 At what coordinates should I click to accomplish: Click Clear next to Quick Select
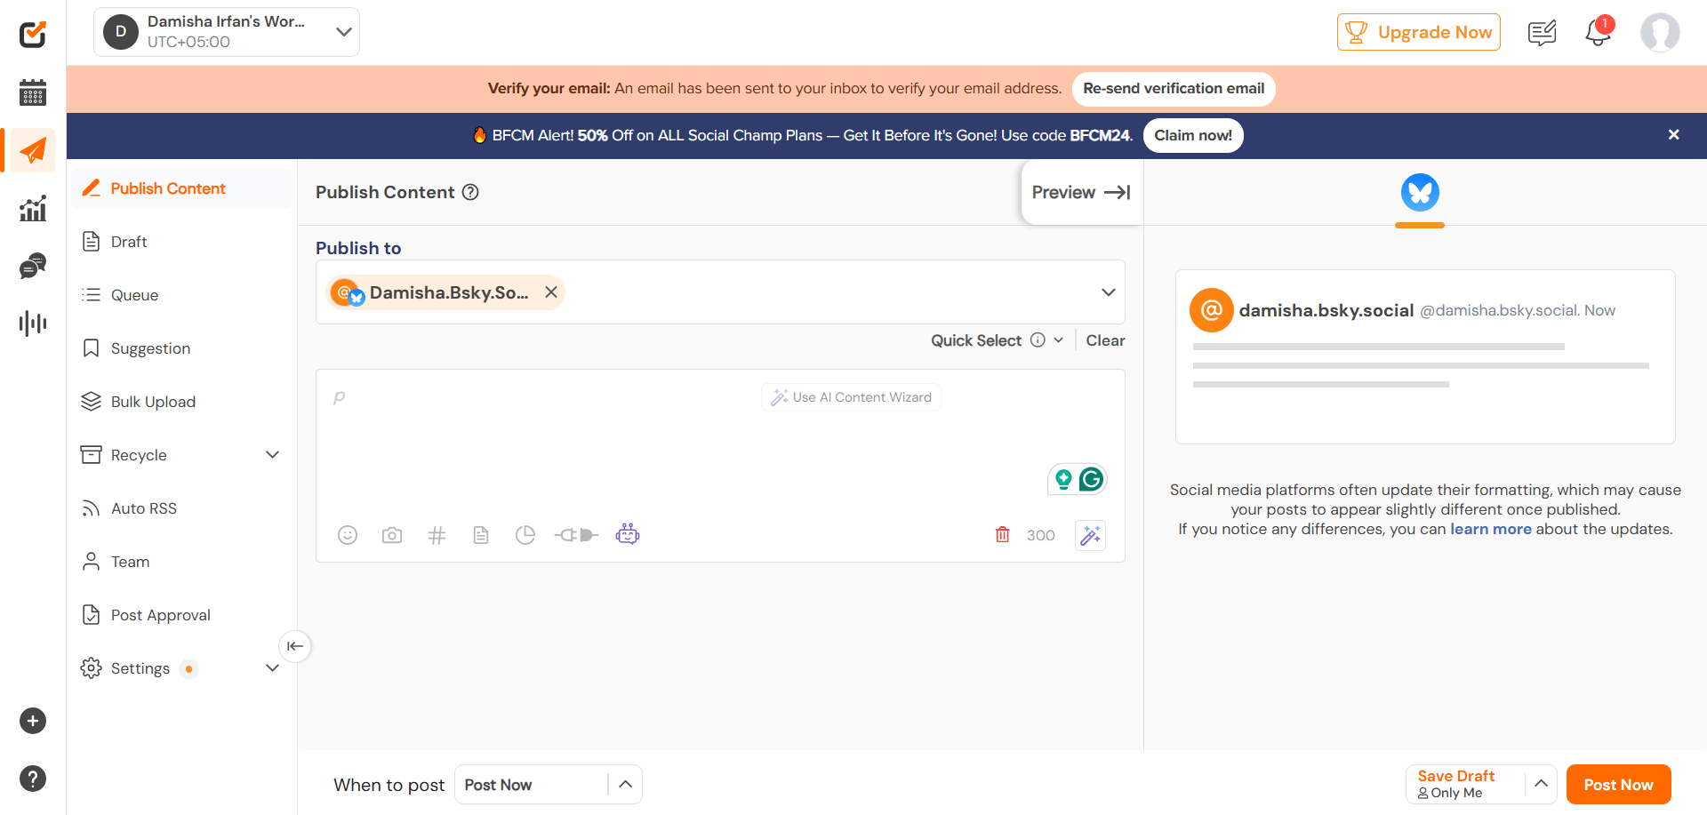tap(1105, 340)
